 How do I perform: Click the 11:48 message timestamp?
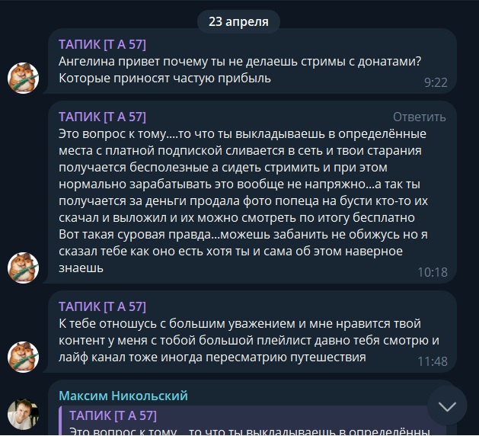point(433,361)
